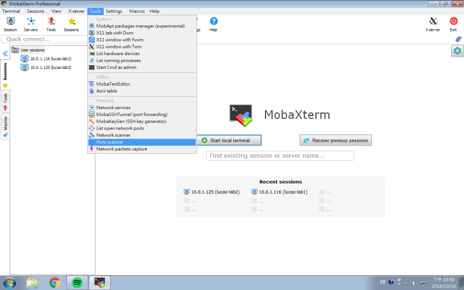
Task: Open the gear settings icon on right
Action: coord(457,51)
